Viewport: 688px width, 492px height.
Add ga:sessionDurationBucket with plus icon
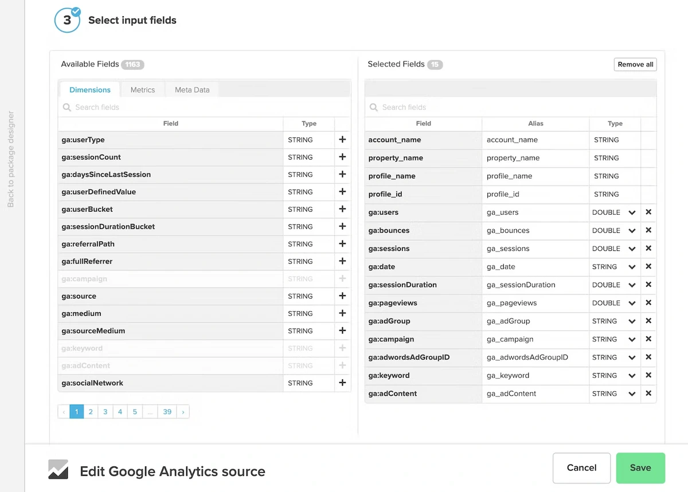click(342, 226)
